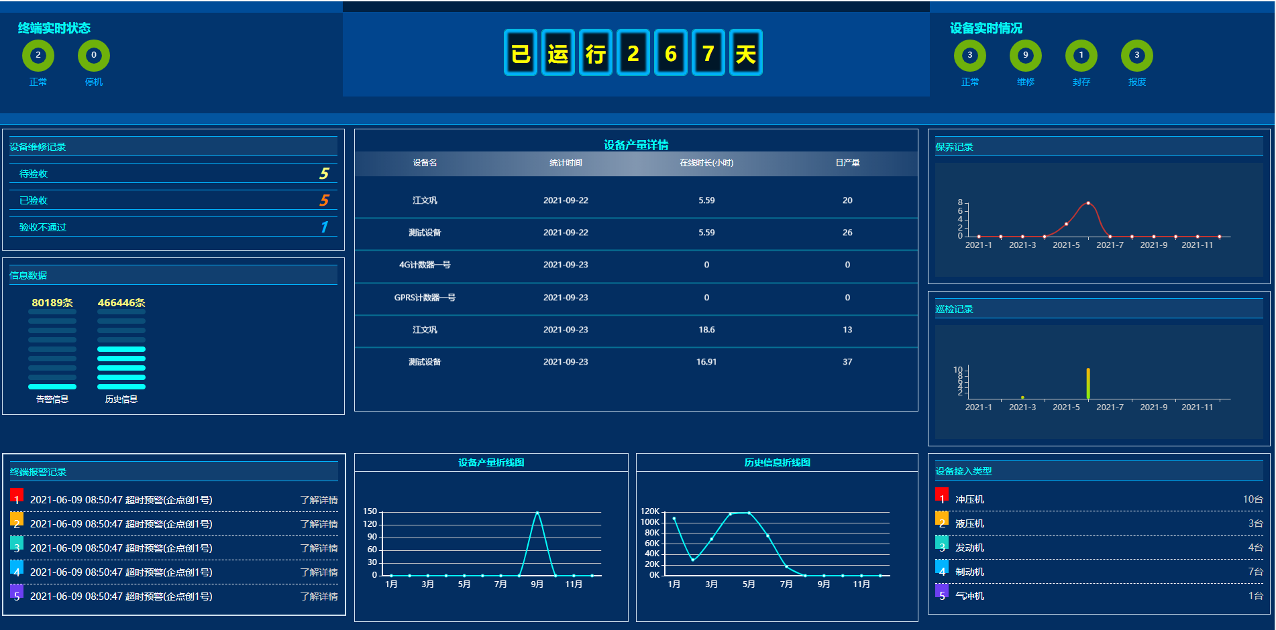Select the 待验收 maintenance record row
The height and width of the screenshot is (630, 1276).
(173, 173)
